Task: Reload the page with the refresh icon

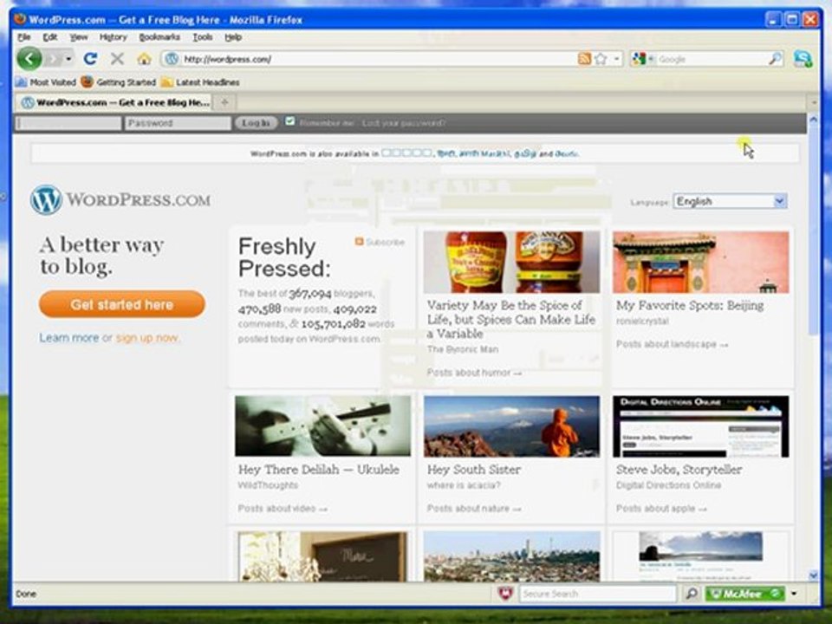Action: (x=90, y=59)
